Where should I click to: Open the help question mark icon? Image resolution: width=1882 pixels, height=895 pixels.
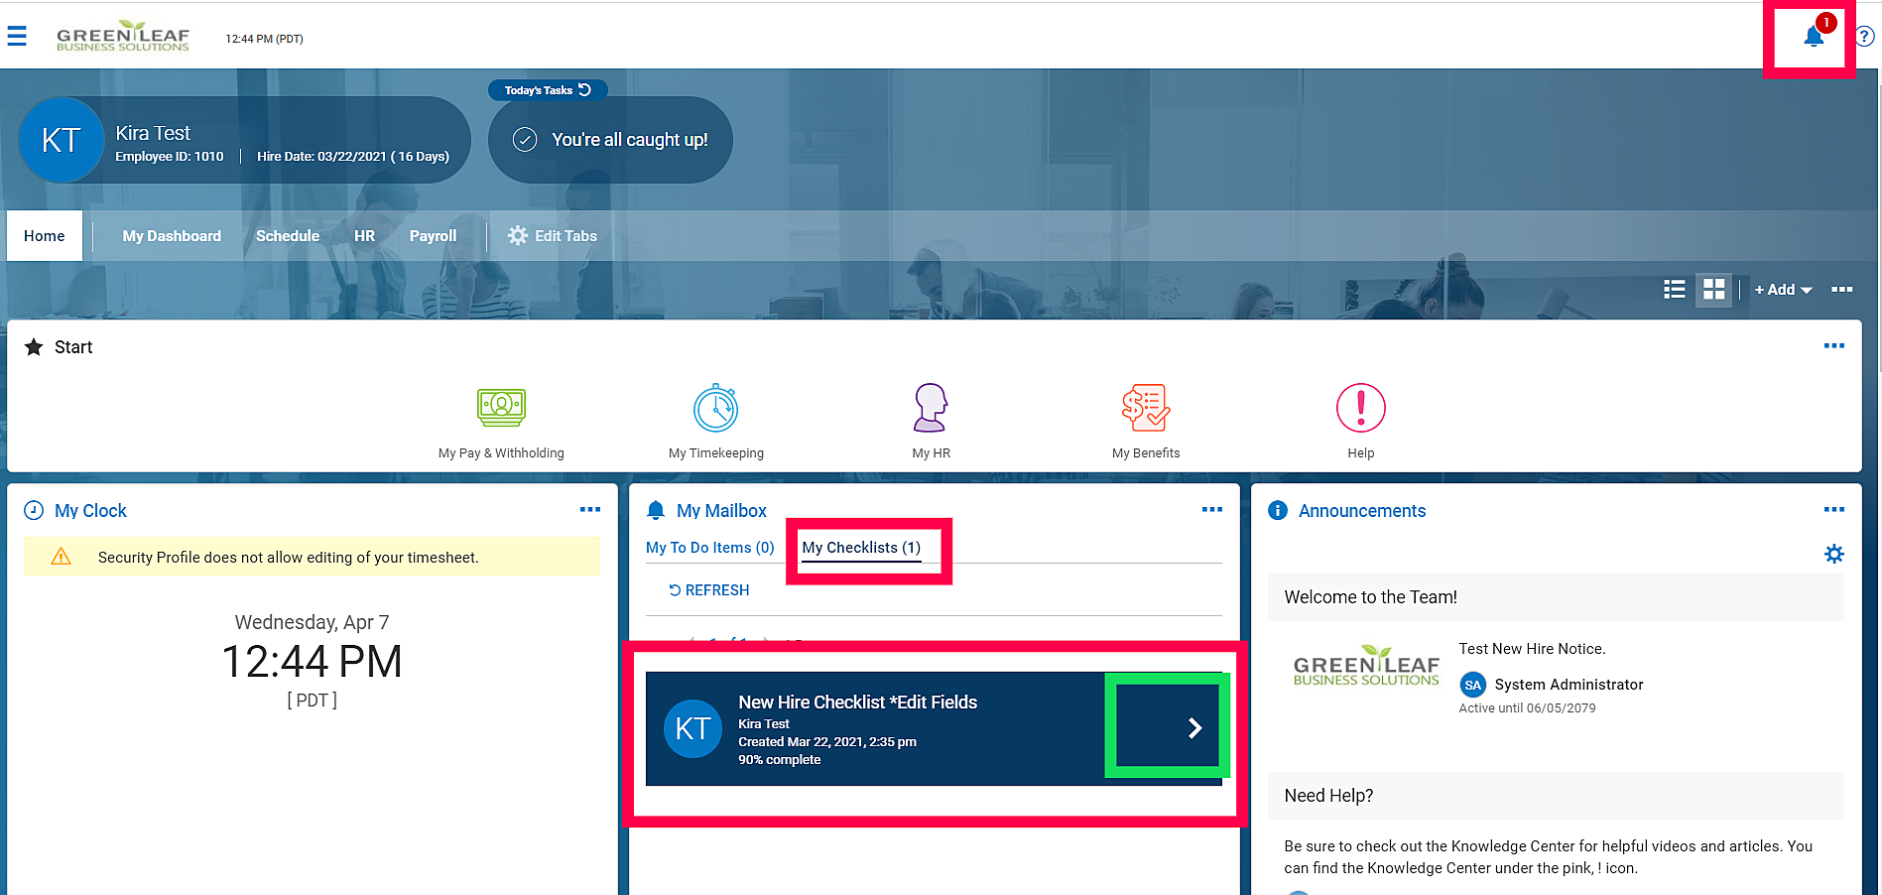pyautogui.click(x=1865, y=37)
